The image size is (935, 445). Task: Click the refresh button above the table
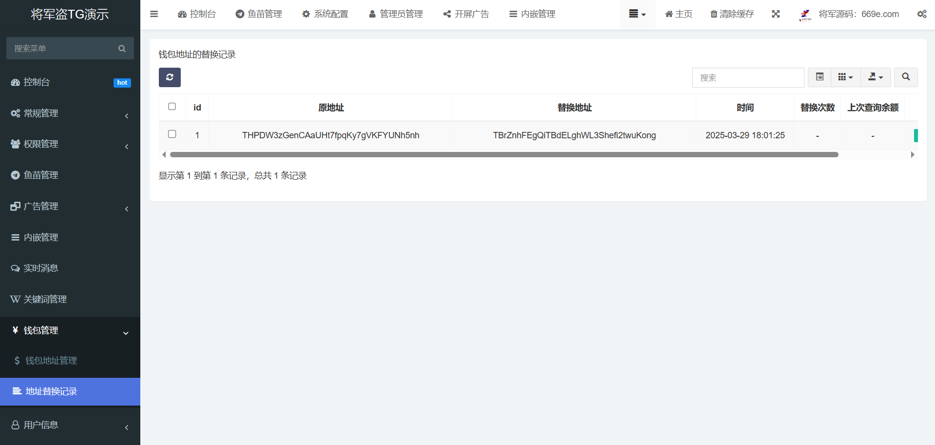coord(170,77)
